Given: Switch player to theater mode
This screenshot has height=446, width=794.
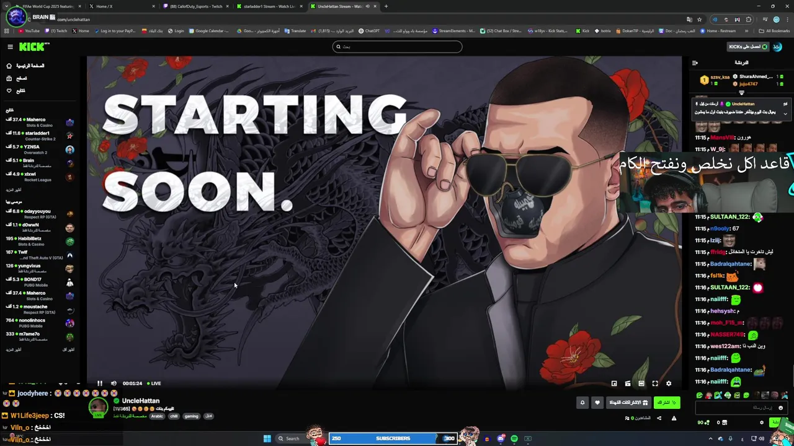Looking at the screenshot, I should (641, 383).
